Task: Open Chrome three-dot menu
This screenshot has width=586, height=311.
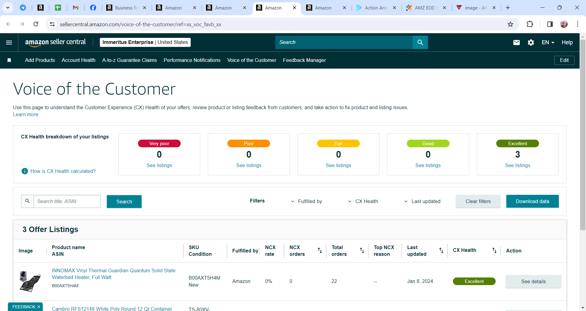Action: click(x=577, y=24)
